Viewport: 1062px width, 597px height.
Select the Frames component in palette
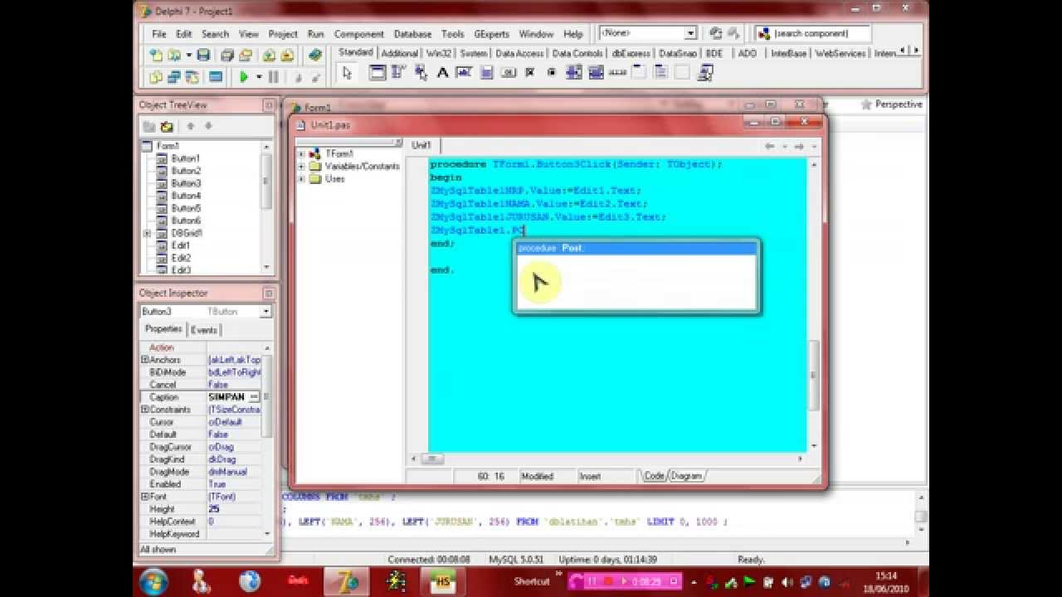378,73
